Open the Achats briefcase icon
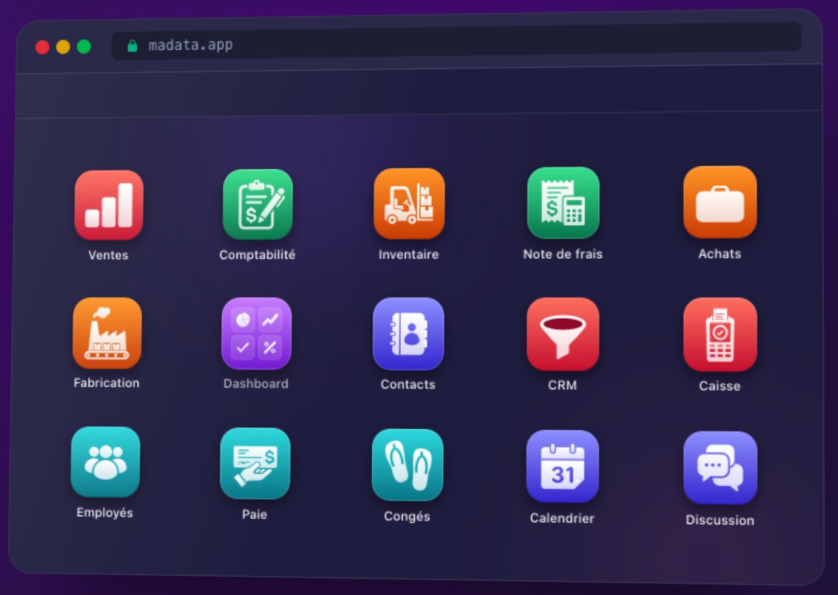This screenshot has width=838, height=595. coord(720,202)
